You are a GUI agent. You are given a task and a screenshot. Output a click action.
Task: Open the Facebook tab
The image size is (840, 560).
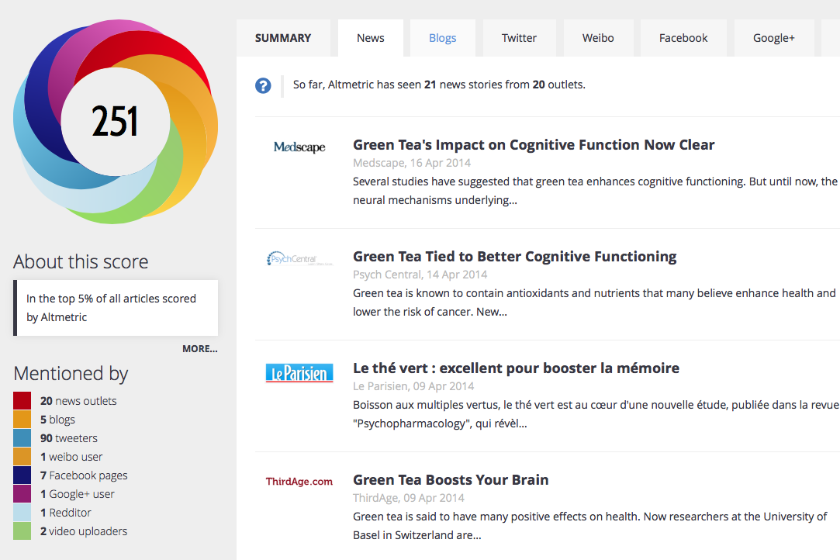click(x=683, y=38)
